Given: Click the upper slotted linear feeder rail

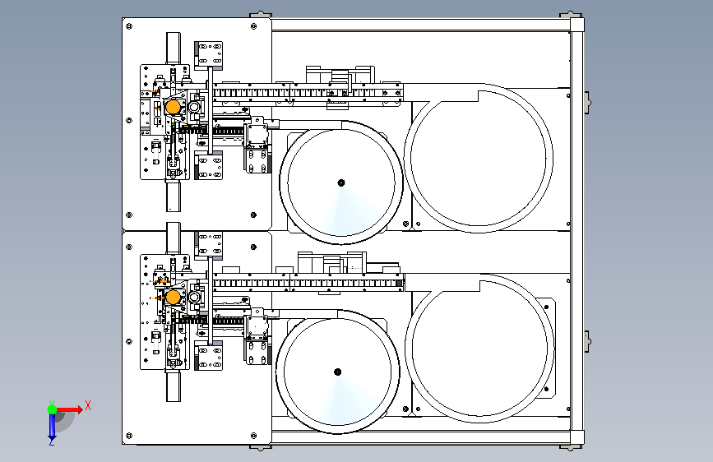Looking at the screenshot, I should [x=308, y=93].
